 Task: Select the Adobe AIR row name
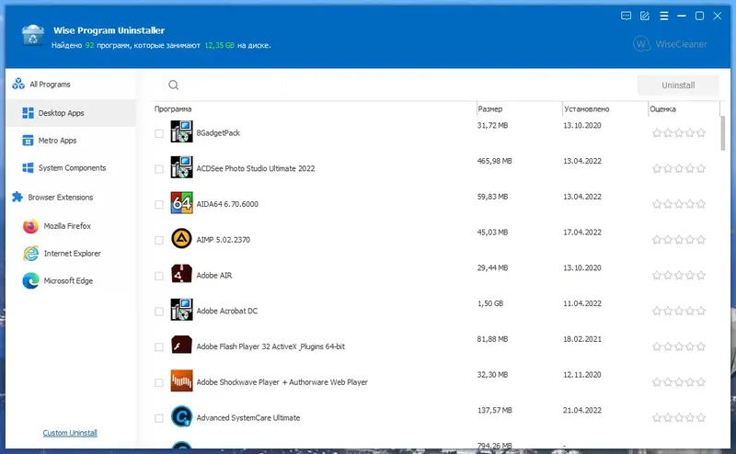coord(214,276)
